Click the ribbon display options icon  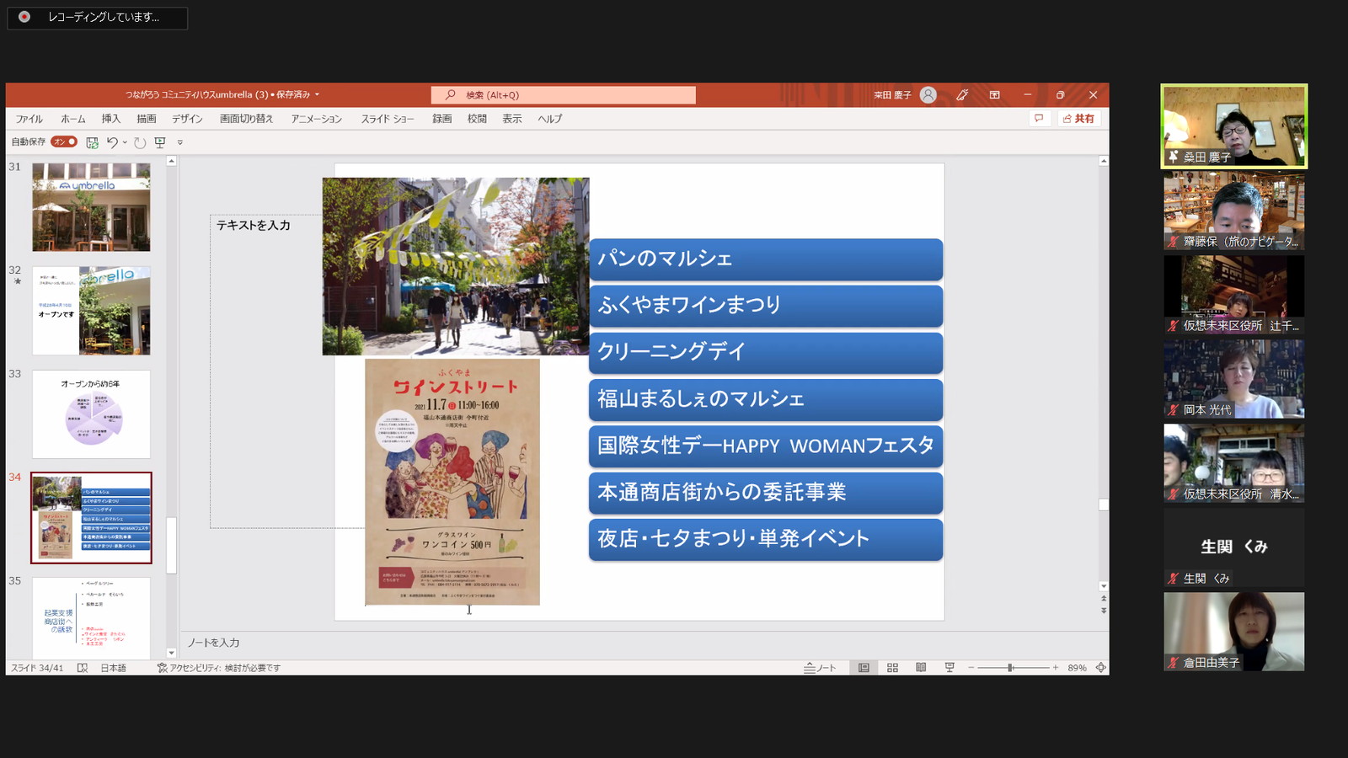point(994,95)
